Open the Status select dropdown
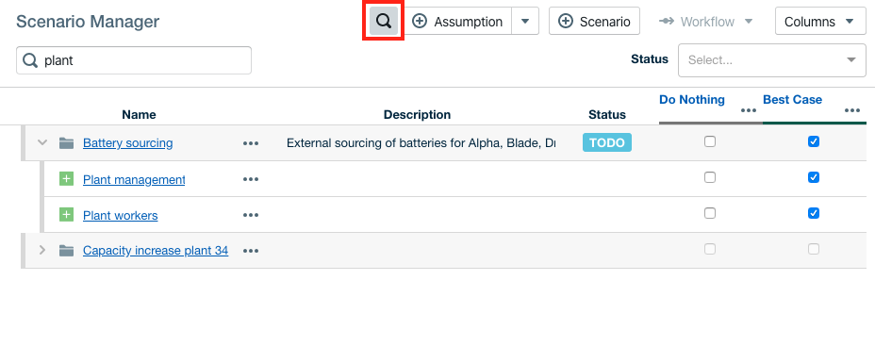This screenshot has height=363, width=875. 772,59
